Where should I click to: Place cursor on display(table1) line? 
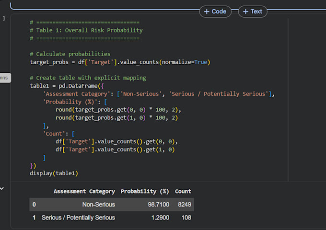pos(54,173)
